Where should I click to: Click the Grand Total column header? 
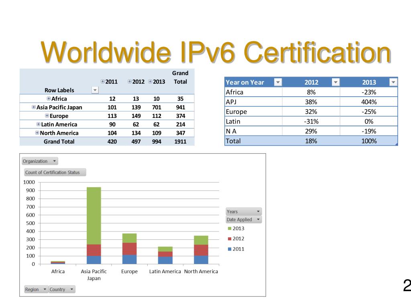(x=180, y=77)
